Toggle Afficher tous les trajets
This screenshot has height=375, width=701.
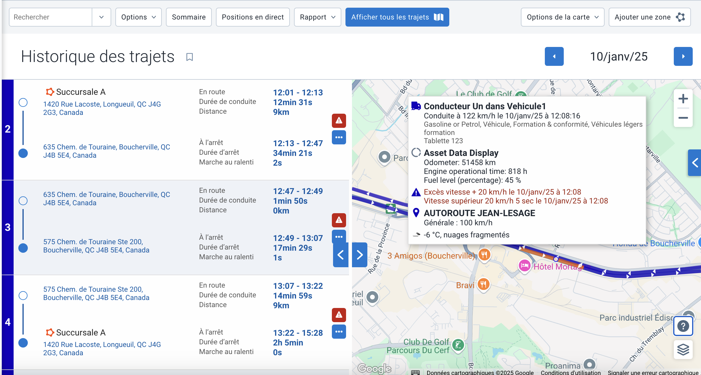[x=397, y=17]
